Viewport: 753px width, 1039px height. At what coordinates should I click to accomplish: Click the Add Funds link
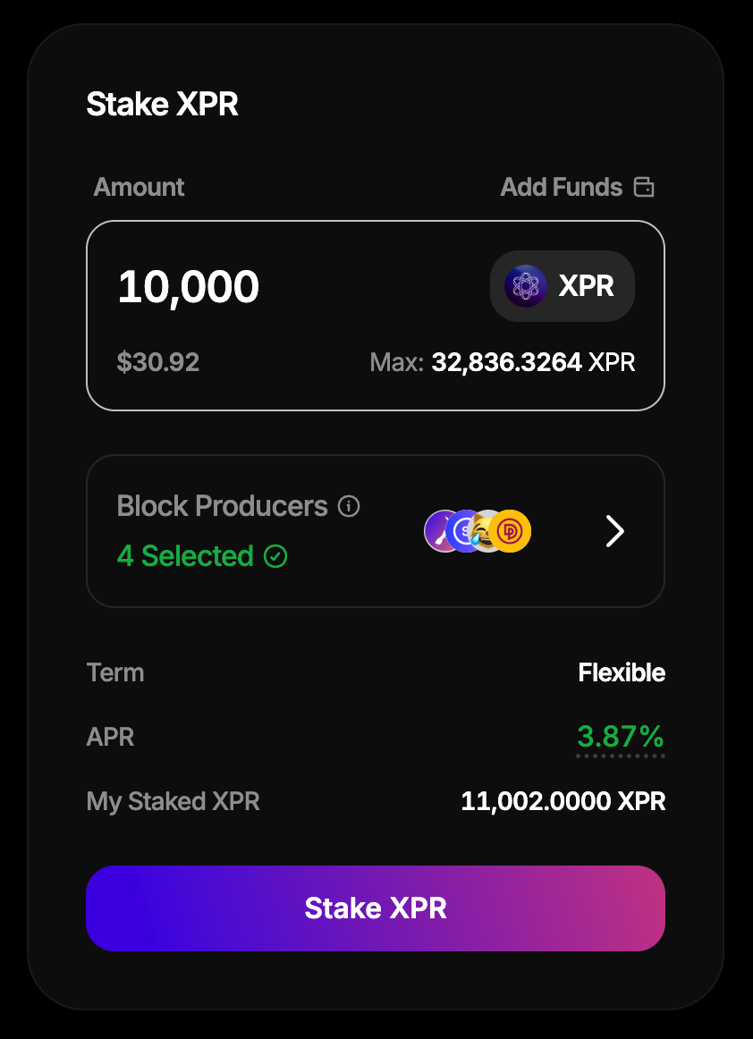(x=561, y=187)
